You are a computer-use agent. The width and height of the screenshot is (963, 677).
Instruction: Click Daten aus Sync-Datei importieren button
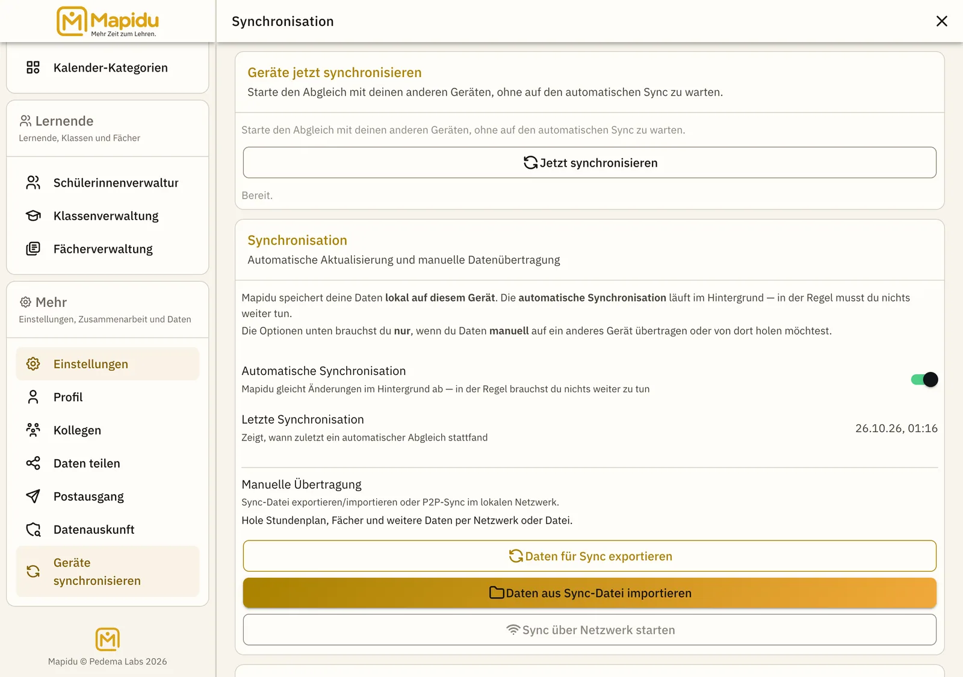coord(590,593)
